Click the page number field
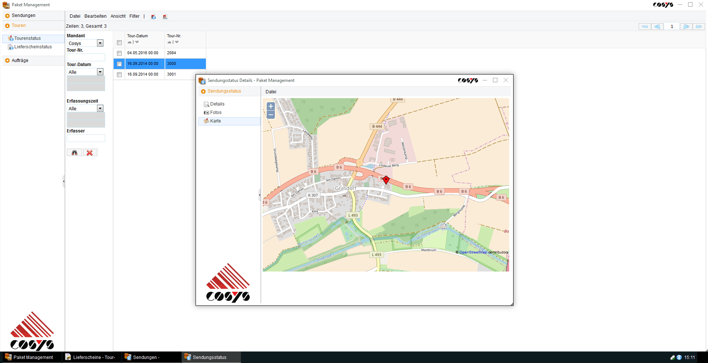 tap(672, 27)
